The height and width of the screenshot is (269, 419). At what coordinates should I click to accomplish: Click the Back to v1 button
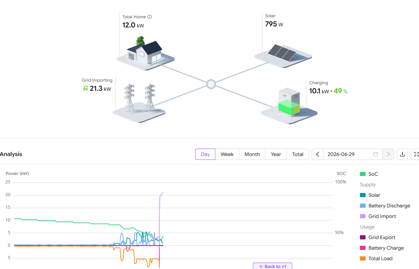[273, 266]
